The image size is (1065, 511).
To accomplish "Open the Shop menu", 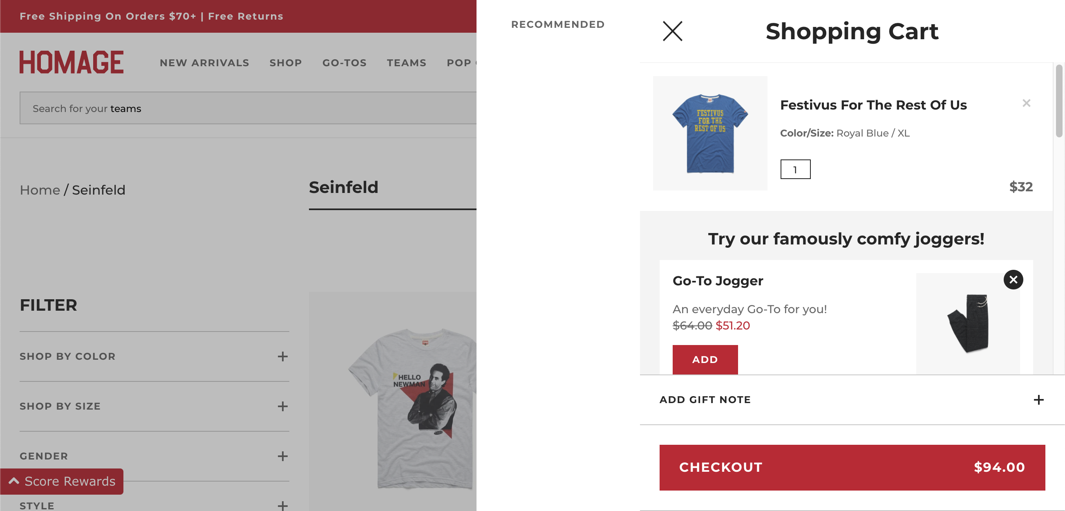I will pos(285,63).
